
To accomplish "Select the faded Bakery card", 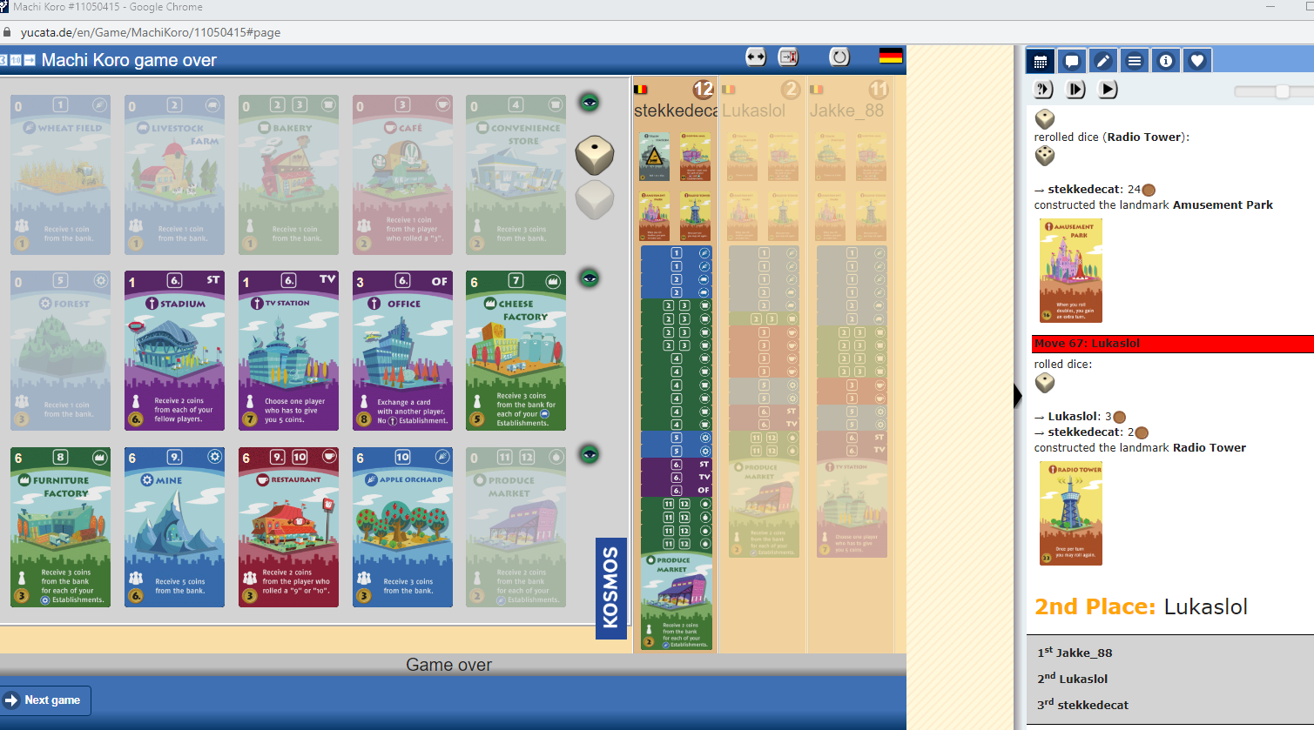I will tap(288, 175).
